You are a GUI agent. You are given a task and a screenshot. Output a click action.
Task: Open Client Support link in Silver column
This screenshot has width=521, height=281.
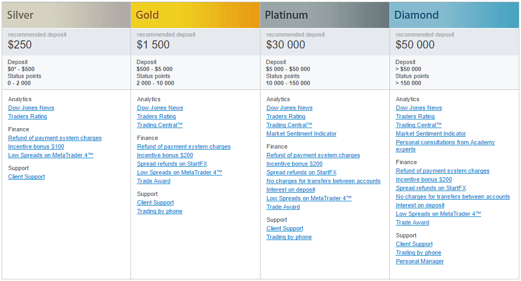[26, 177]
